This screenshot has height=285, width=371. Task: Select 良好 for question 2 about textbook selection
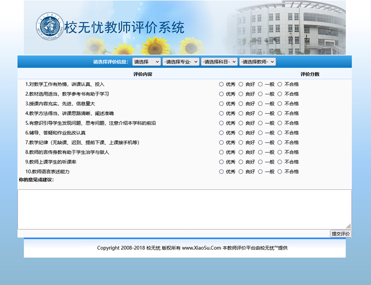tap(241, 94)
